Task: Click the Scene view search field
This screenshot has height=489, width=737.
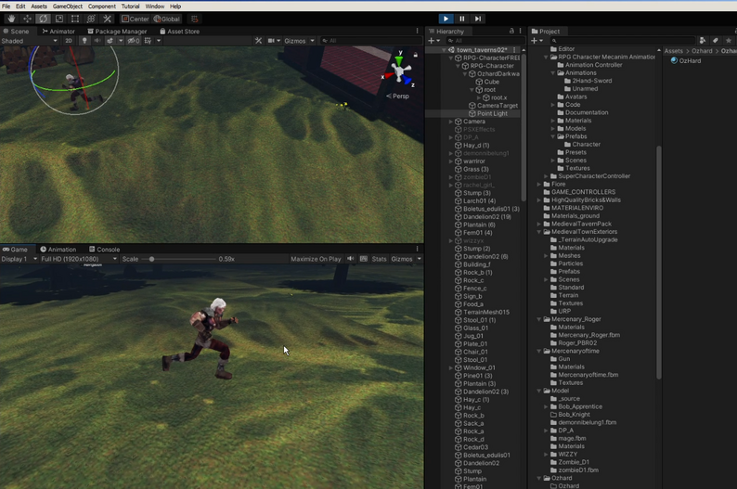Action: (369, 41)
